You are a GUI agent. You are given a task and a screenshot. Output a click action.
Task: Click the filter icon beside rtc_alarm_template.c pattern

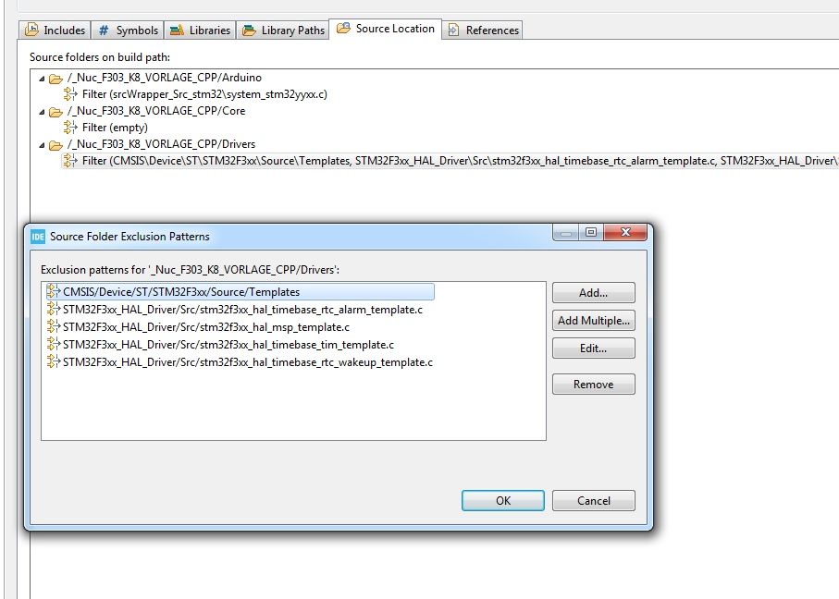click(x=52, y=309)
